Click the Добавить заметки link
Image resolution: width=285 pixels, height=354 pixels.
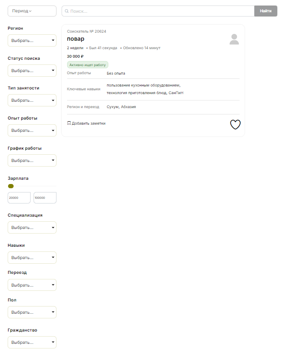88,123
